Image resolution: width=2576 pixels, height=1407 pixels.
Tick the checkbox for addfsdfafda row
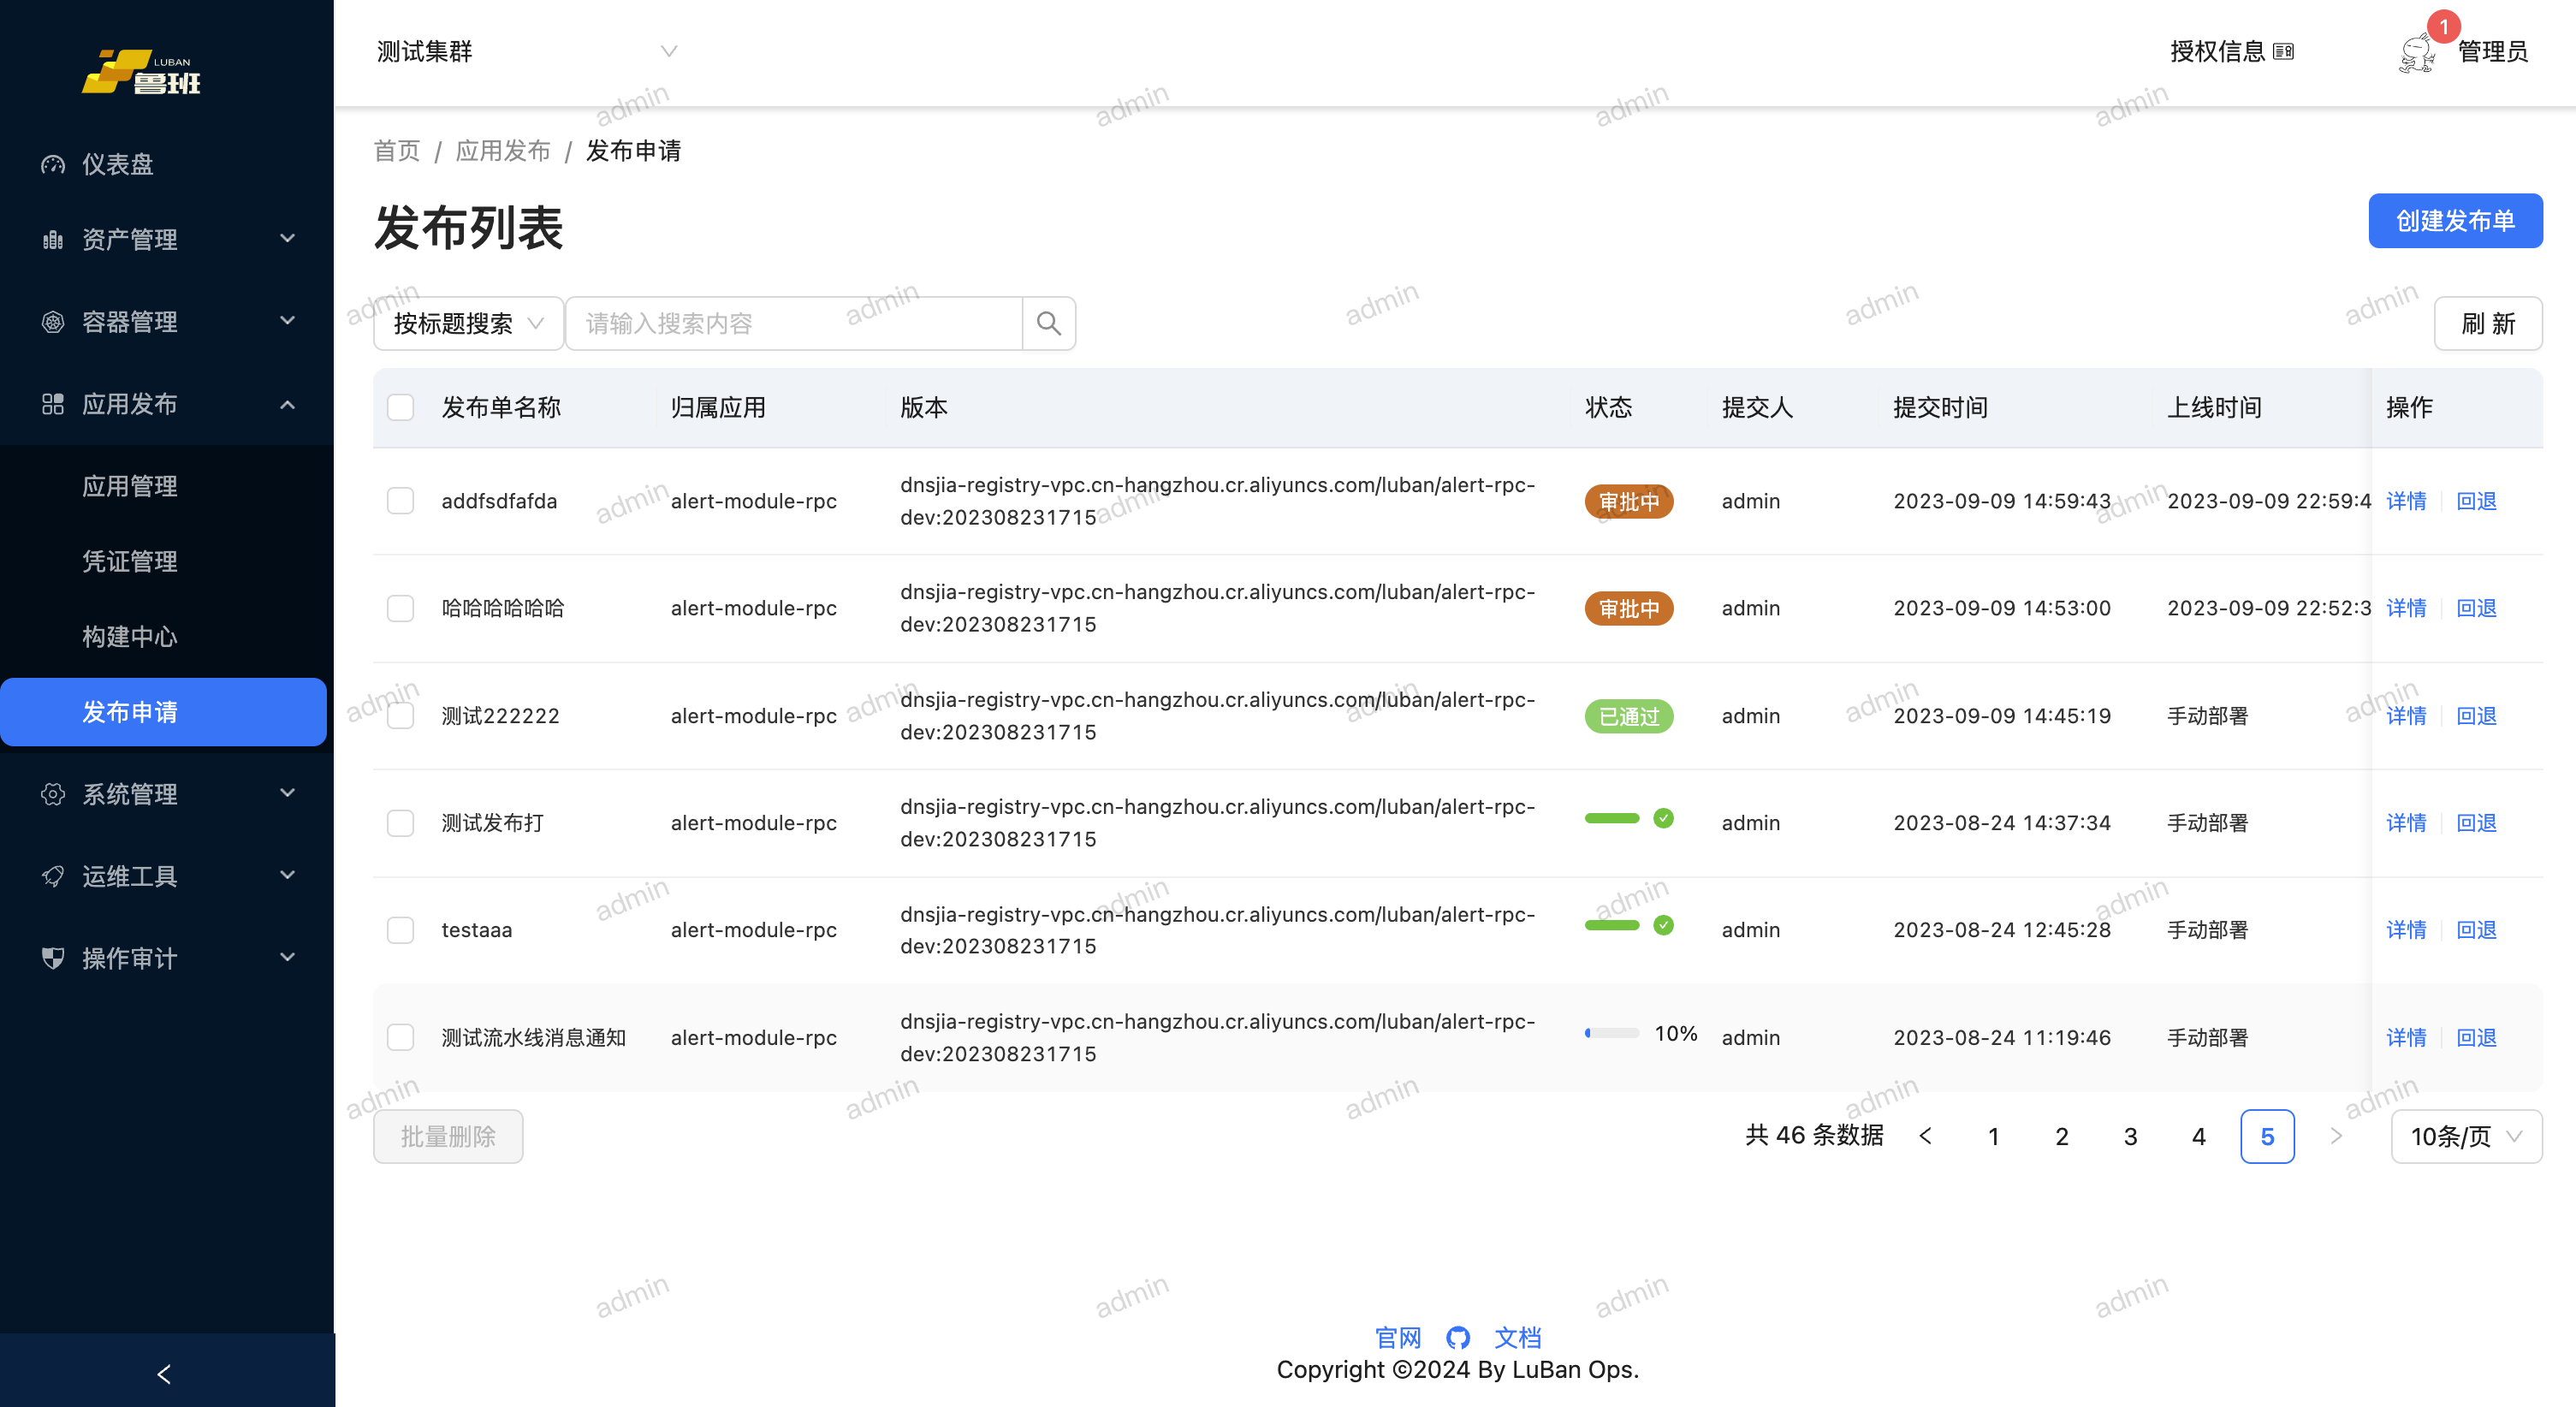coord(401,501)
